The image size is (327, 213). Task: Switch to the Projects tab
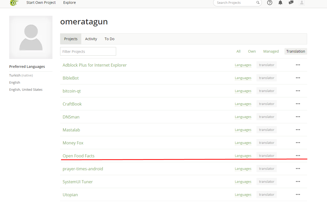coord(71,39)
